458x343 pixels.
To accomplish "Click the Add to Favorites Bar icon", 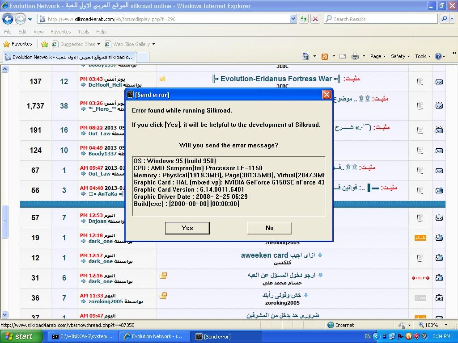I will (x=45, y=44).
